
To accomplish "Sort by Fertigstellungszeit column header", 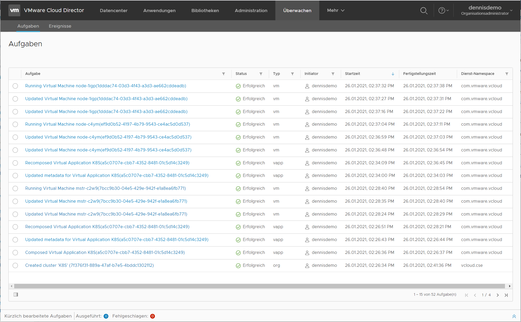I will (419, 74).
